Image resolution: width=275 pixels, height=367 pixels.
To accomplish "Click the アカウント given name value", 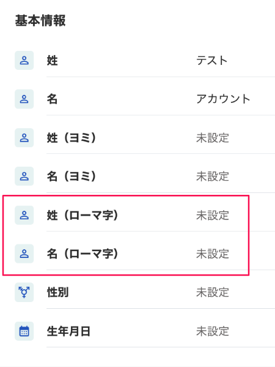I will pyautogui.click(x=223, y=99).
